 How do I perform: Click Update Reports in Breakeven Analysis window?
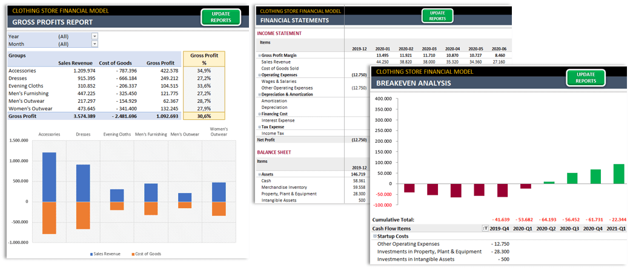(585, 78)
